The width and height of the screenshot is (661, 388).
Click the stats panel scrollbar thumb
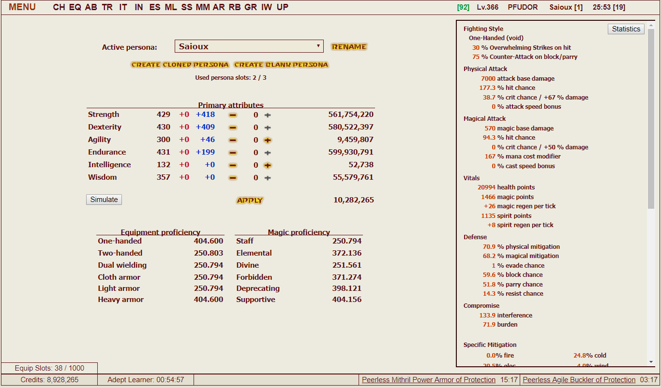(x=651, y=119)
